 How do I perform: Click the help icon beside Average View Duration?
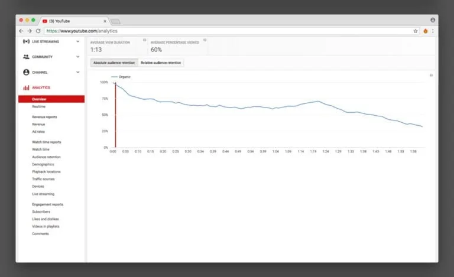145,40
